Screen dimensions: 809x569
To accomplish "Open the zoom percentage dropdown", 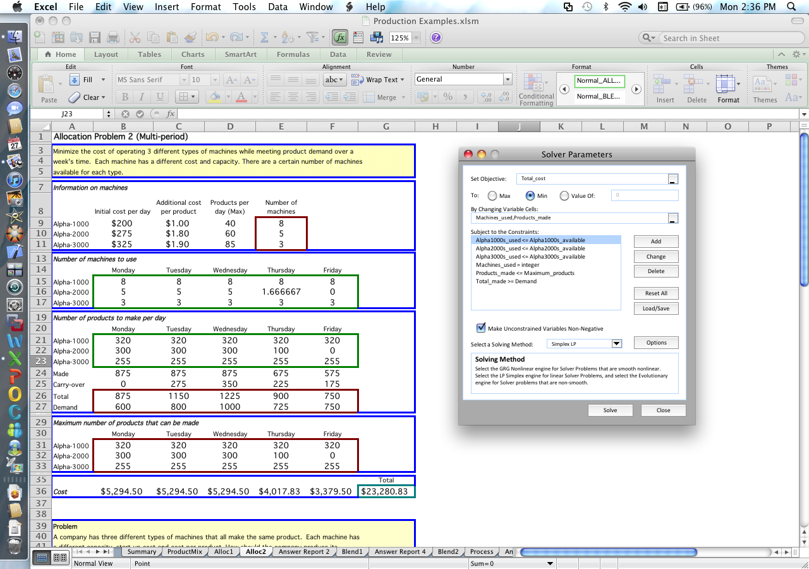I will [x=416, y=38].
